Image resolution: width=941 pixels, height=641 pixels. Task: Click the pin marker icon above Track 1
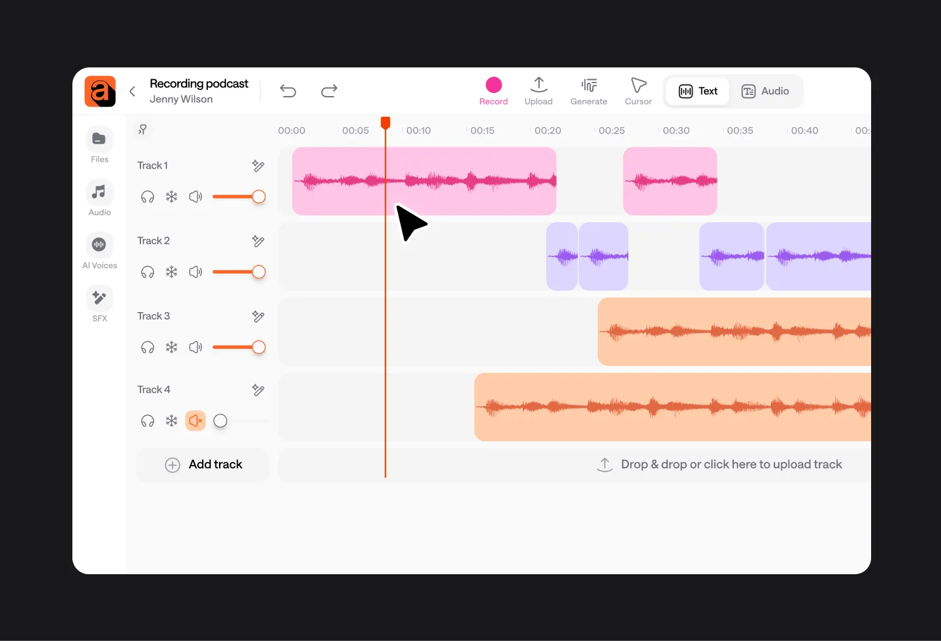142,129
